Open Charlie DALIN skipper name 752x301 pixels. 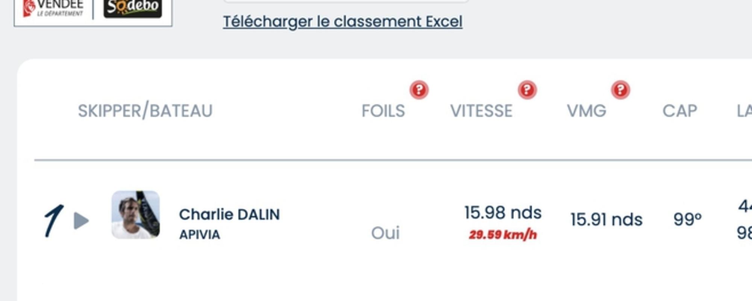pyautogui.click(x=229, y=214)
